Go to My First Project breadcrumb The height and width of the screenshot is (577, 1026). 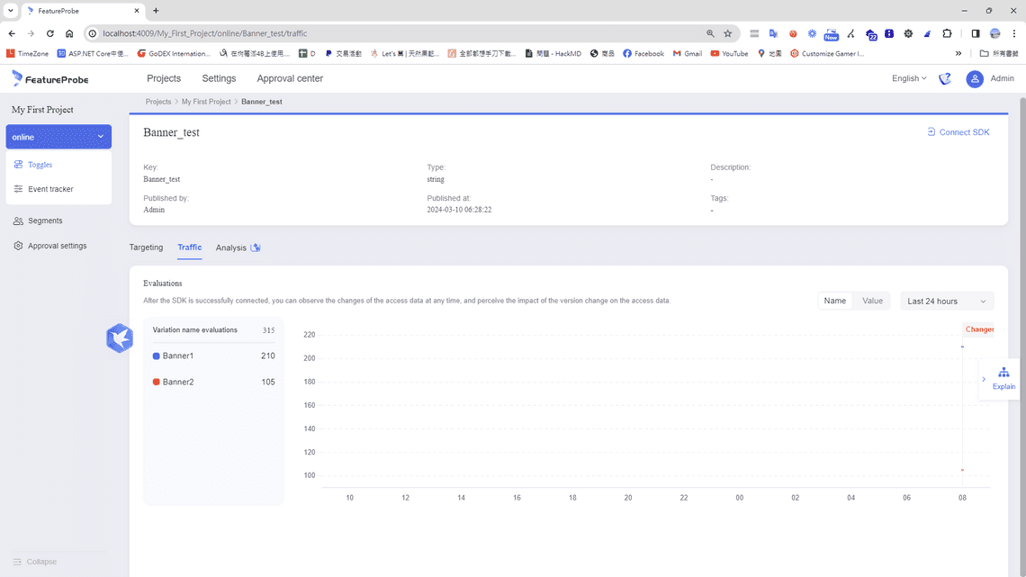[x=206, y=102]
